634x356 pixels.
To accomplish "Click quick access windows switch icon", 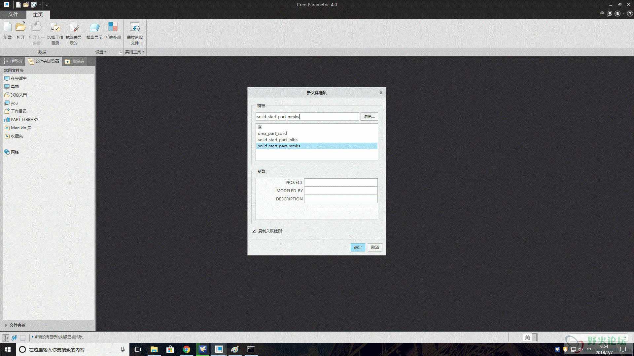I will tap(34, 5).
